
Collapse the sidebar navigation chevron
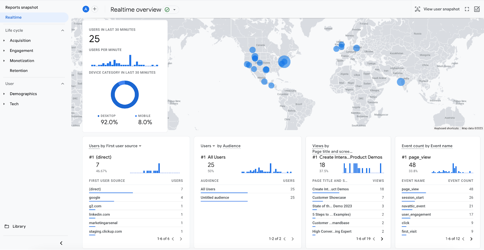[x=61, y=243]
